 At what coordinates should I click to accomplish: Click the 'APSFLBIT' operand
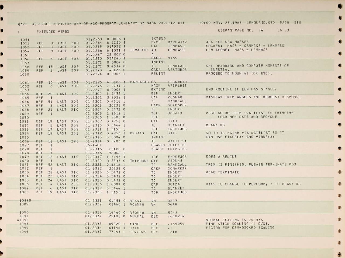pos(177,86)
